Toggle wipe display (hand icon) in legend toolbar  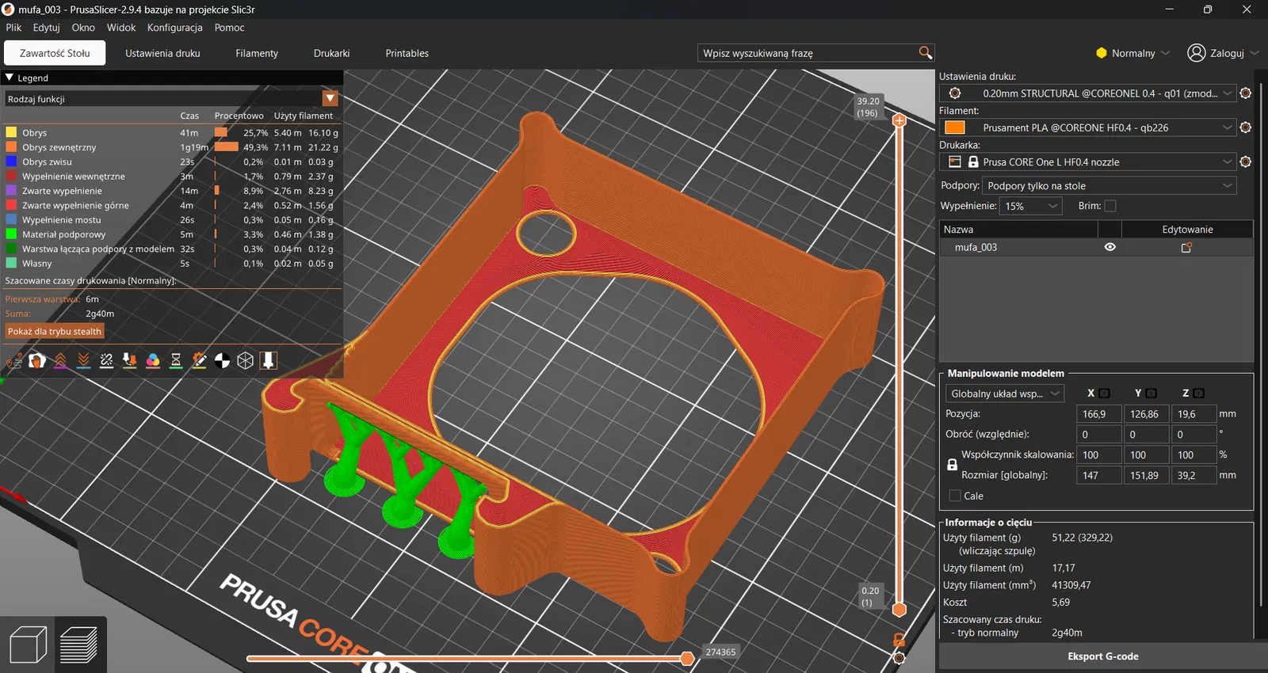(x=36, y=361)
